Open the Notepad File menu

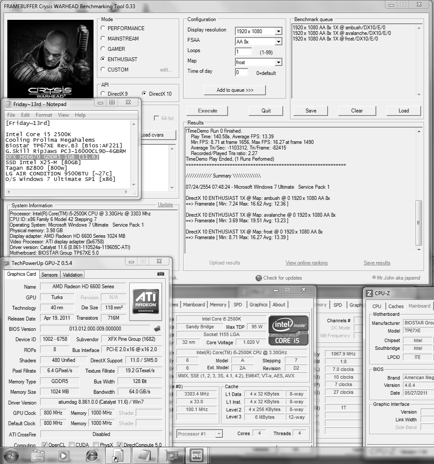[11, 115]
